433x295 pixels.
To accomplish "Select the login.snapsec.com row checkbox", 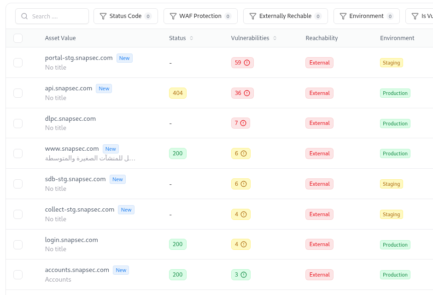I will tap(18, 245).
